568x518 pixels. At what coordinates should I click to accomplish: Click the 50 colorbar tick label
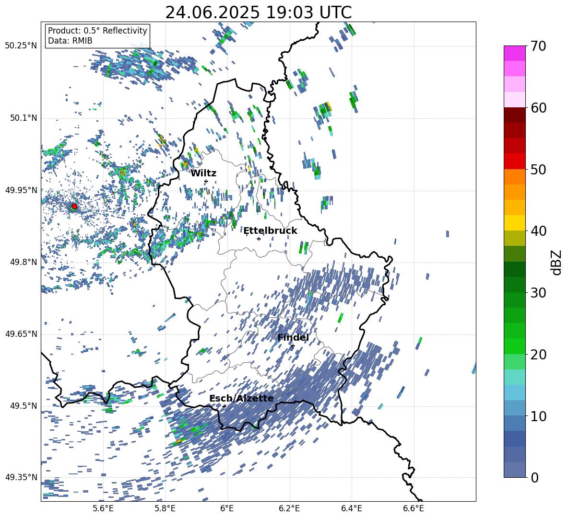539,170
